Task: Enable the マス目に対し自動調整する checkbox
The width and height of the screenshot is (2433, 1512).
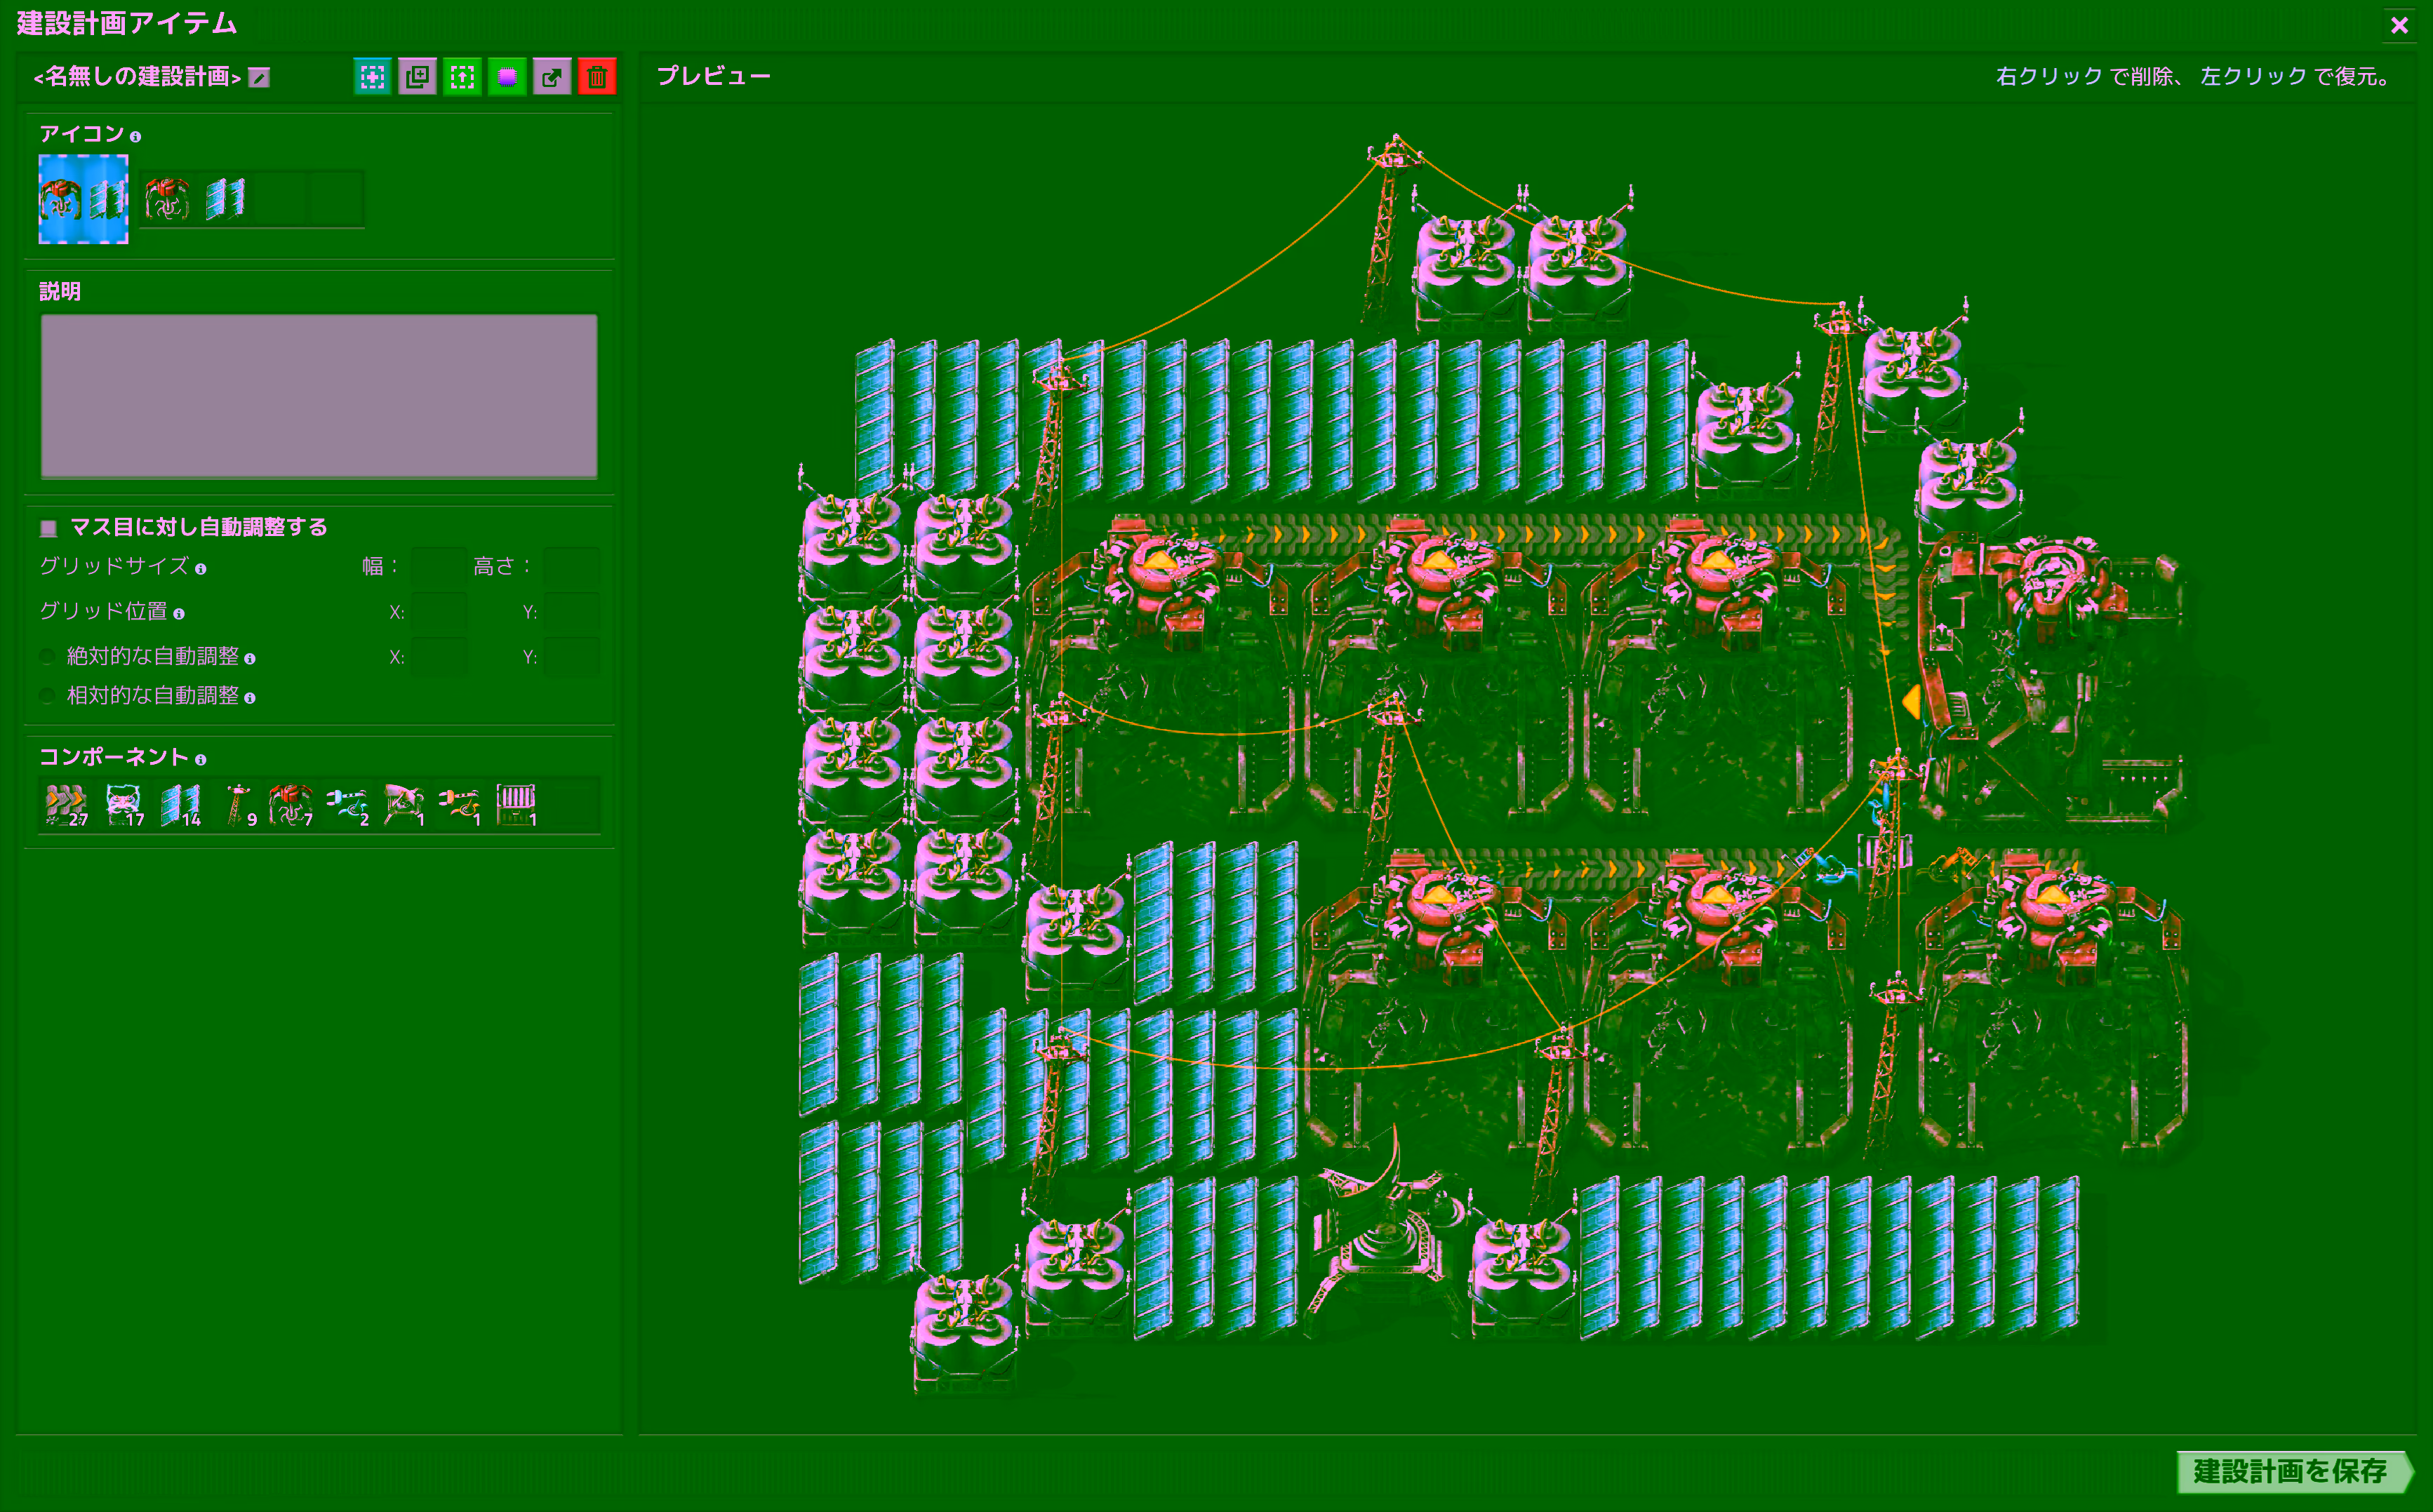Action: tap(48, 528)
